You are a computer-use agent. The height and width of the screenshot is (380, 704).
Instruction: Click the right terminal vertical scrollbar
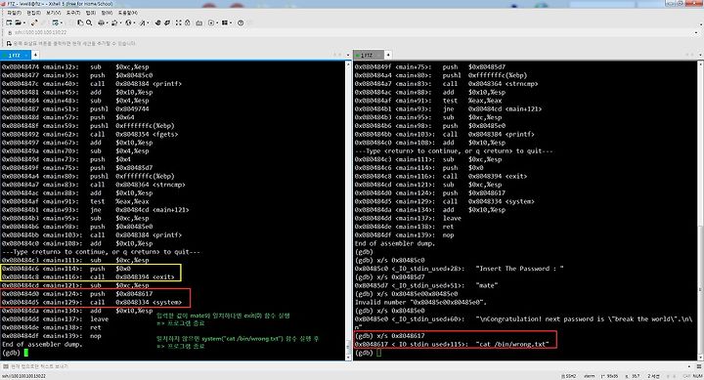[700, 210]
